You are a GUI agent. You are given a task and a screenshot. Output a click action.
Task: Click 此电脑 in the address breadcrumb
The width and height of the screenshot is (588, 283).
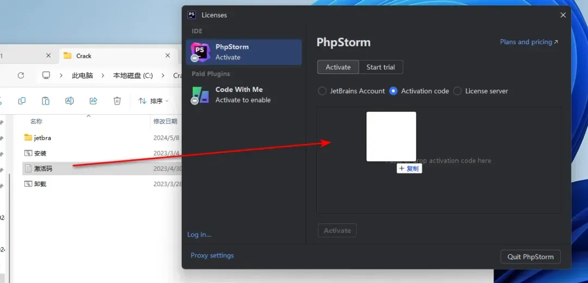pyautogui.click(x=82, y=75)
